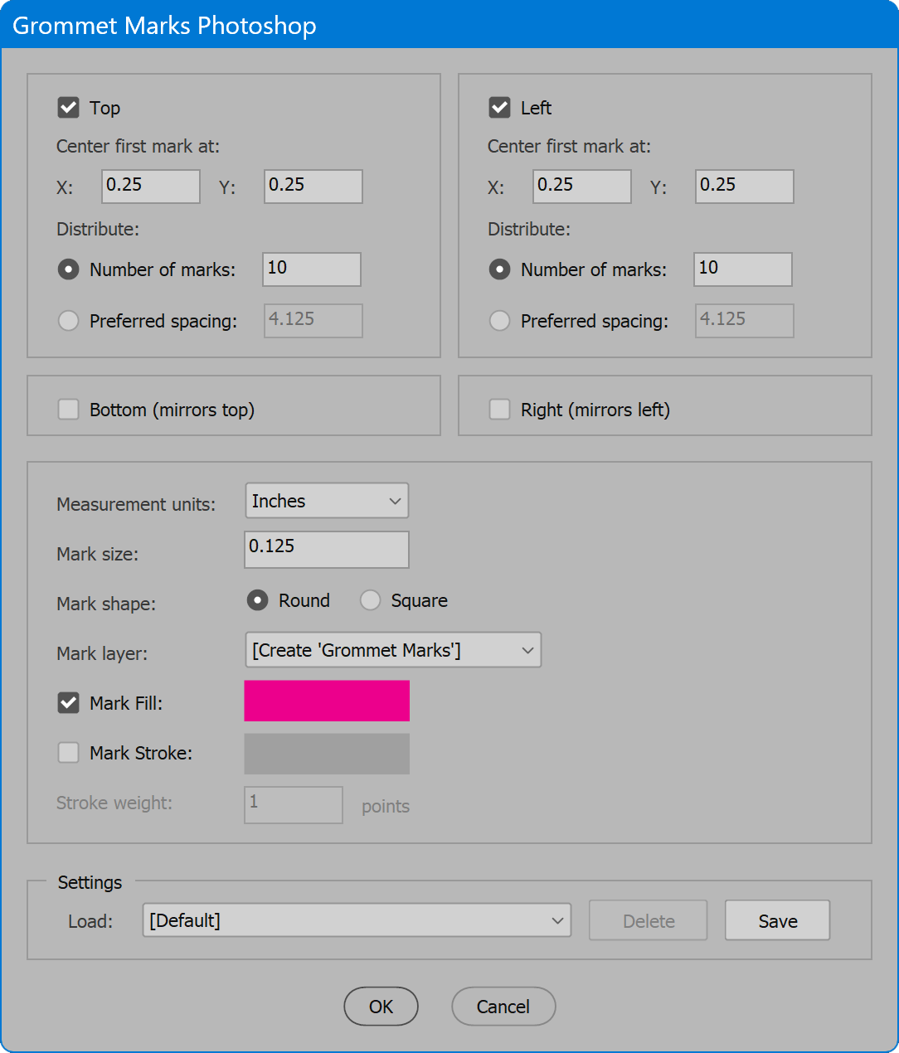
Task: Click the gray Mark Stroke color swatch
Action: (x=327, y=754)
